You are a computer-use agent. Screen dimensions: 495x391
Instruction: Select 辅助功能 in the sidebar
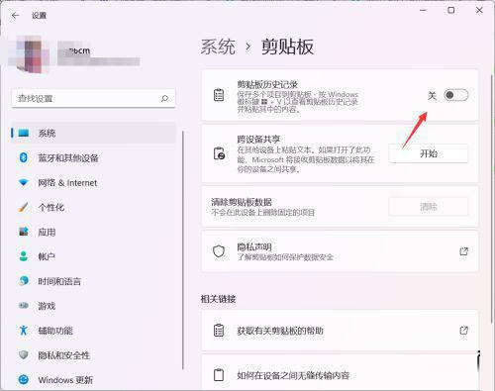coord(55,331)
